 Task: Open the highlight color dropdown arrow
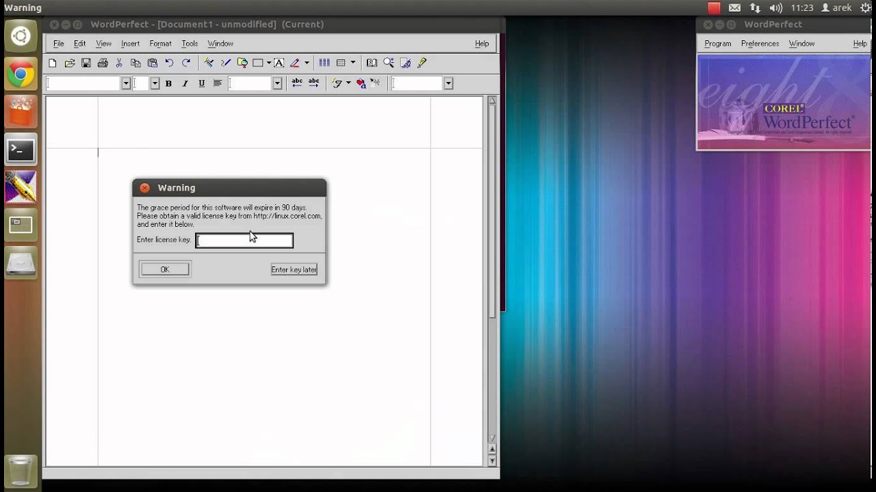(x=306, y=63)
